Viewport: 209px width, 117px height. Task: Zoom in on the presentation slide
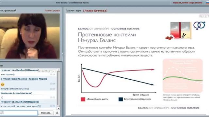click(x=201, y=16)
